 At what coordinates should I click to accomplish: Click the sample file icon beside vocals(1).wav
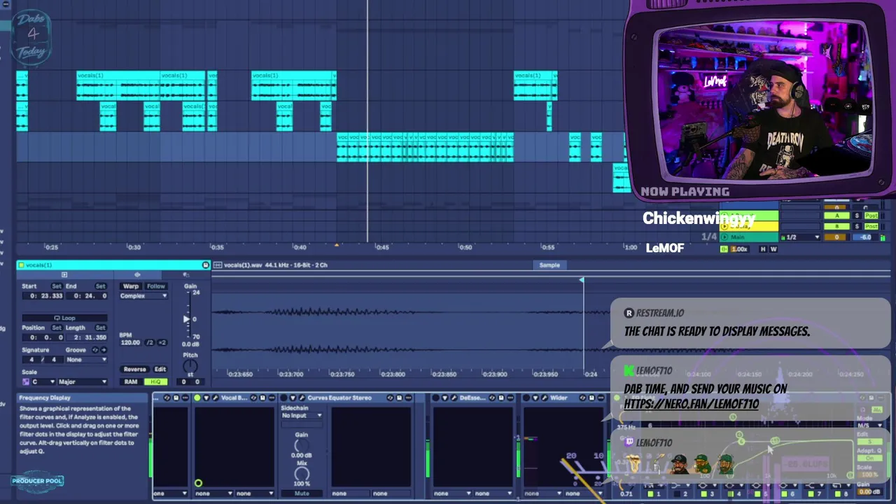click(x=217, y=265)
